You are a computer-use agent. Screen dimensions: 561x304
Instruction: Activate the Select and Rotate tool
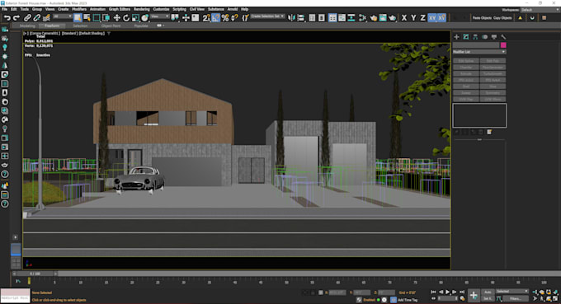126,18
